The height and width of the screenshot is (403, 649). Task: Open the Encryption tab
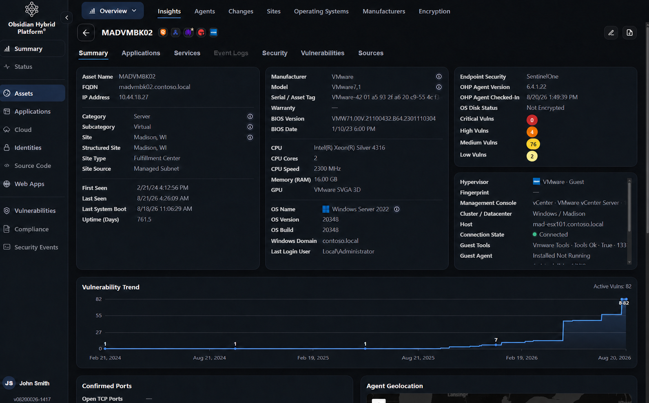(x=434, y=11)
